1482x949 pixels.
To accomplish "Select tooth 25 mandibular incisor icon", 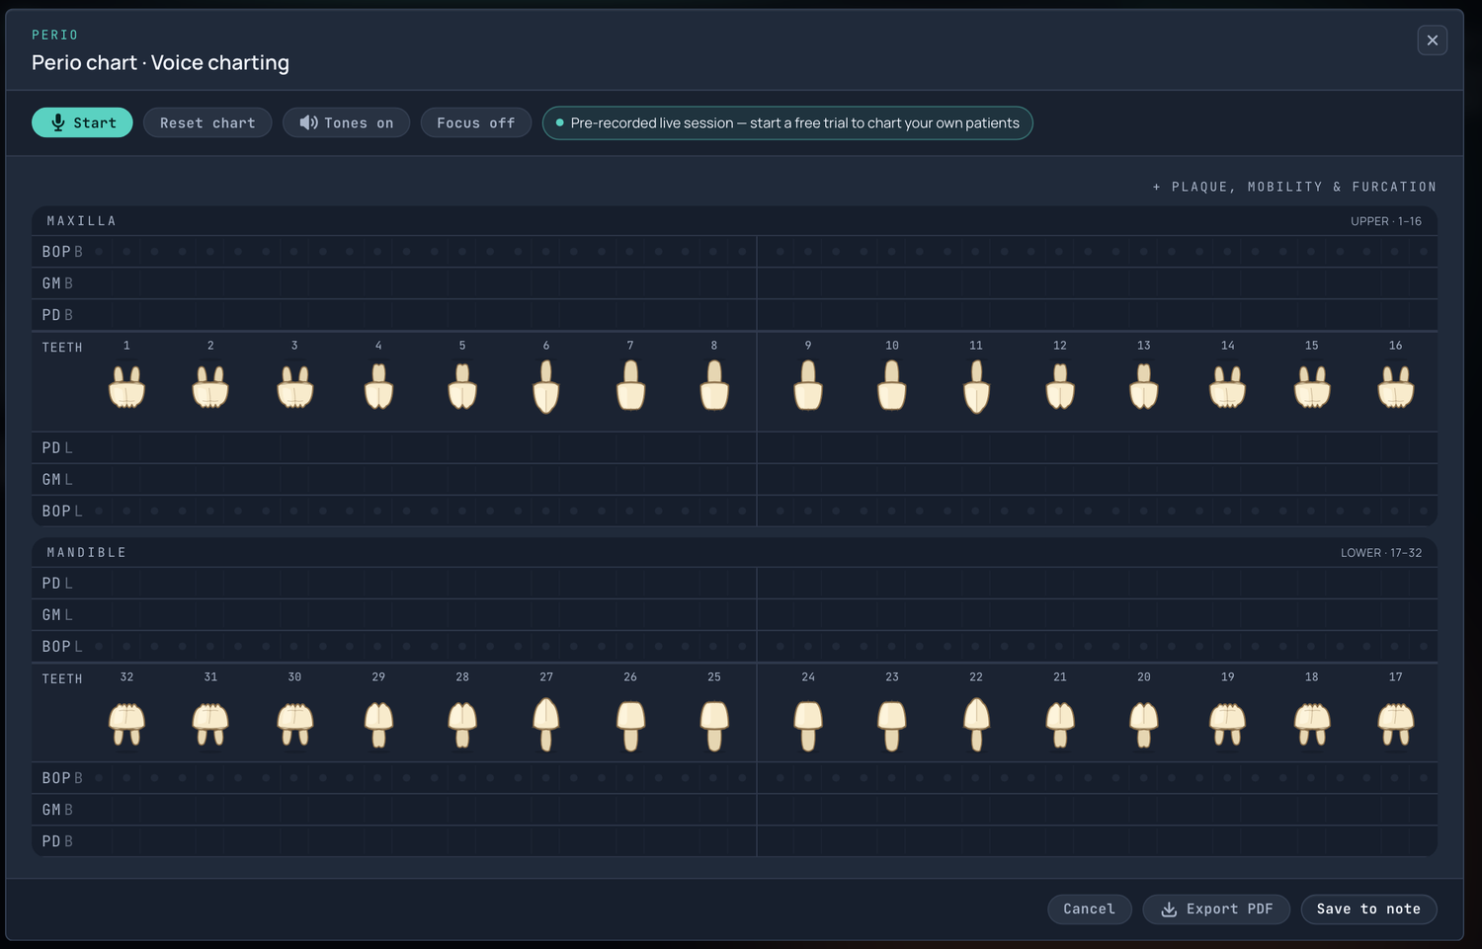I will point(714,726).
